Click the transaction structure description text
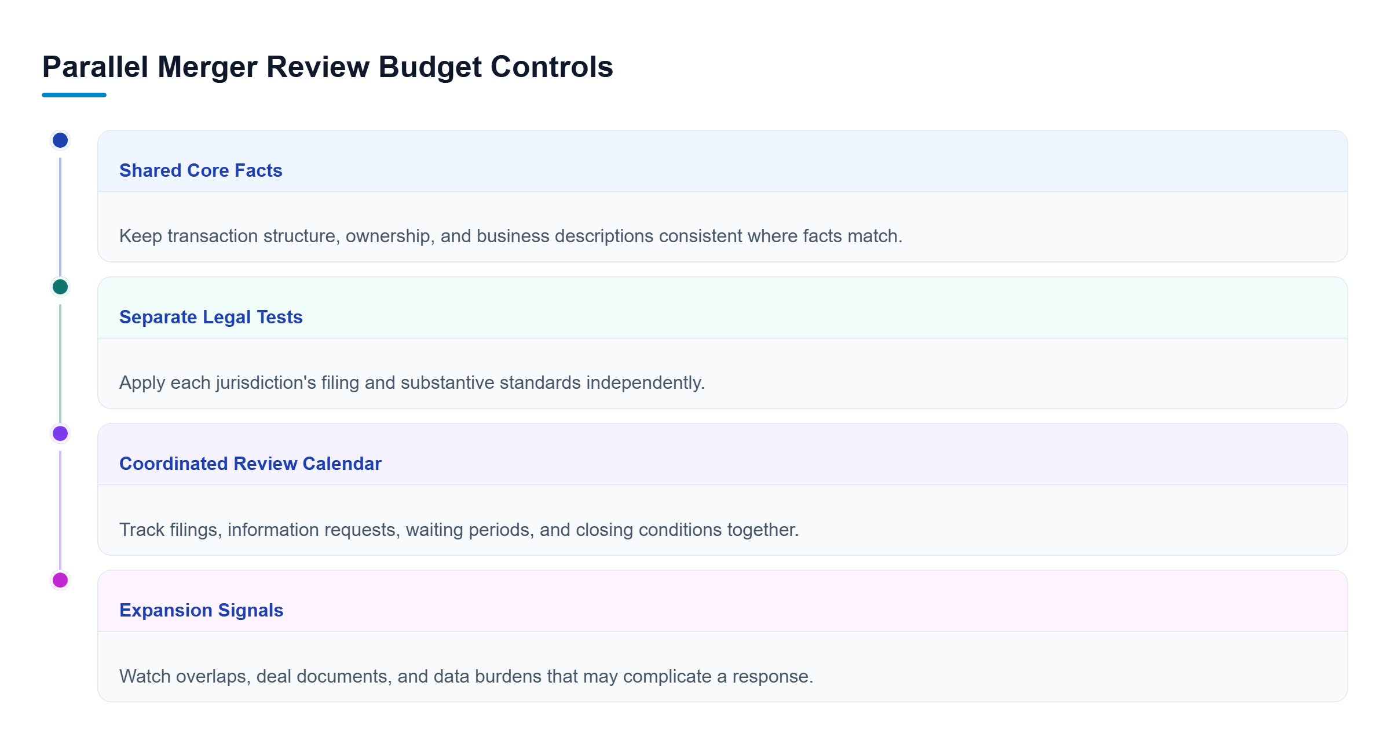Screen dimensions: 1390x744 click(511, 236)
